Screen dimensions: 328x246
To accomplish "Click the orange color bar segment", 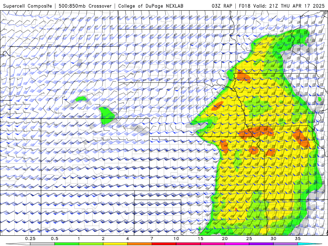I will (x=140, y=244).
